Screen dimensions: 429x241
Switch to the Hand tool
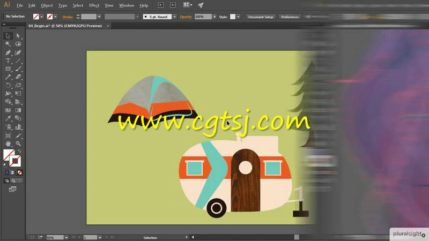8,144
